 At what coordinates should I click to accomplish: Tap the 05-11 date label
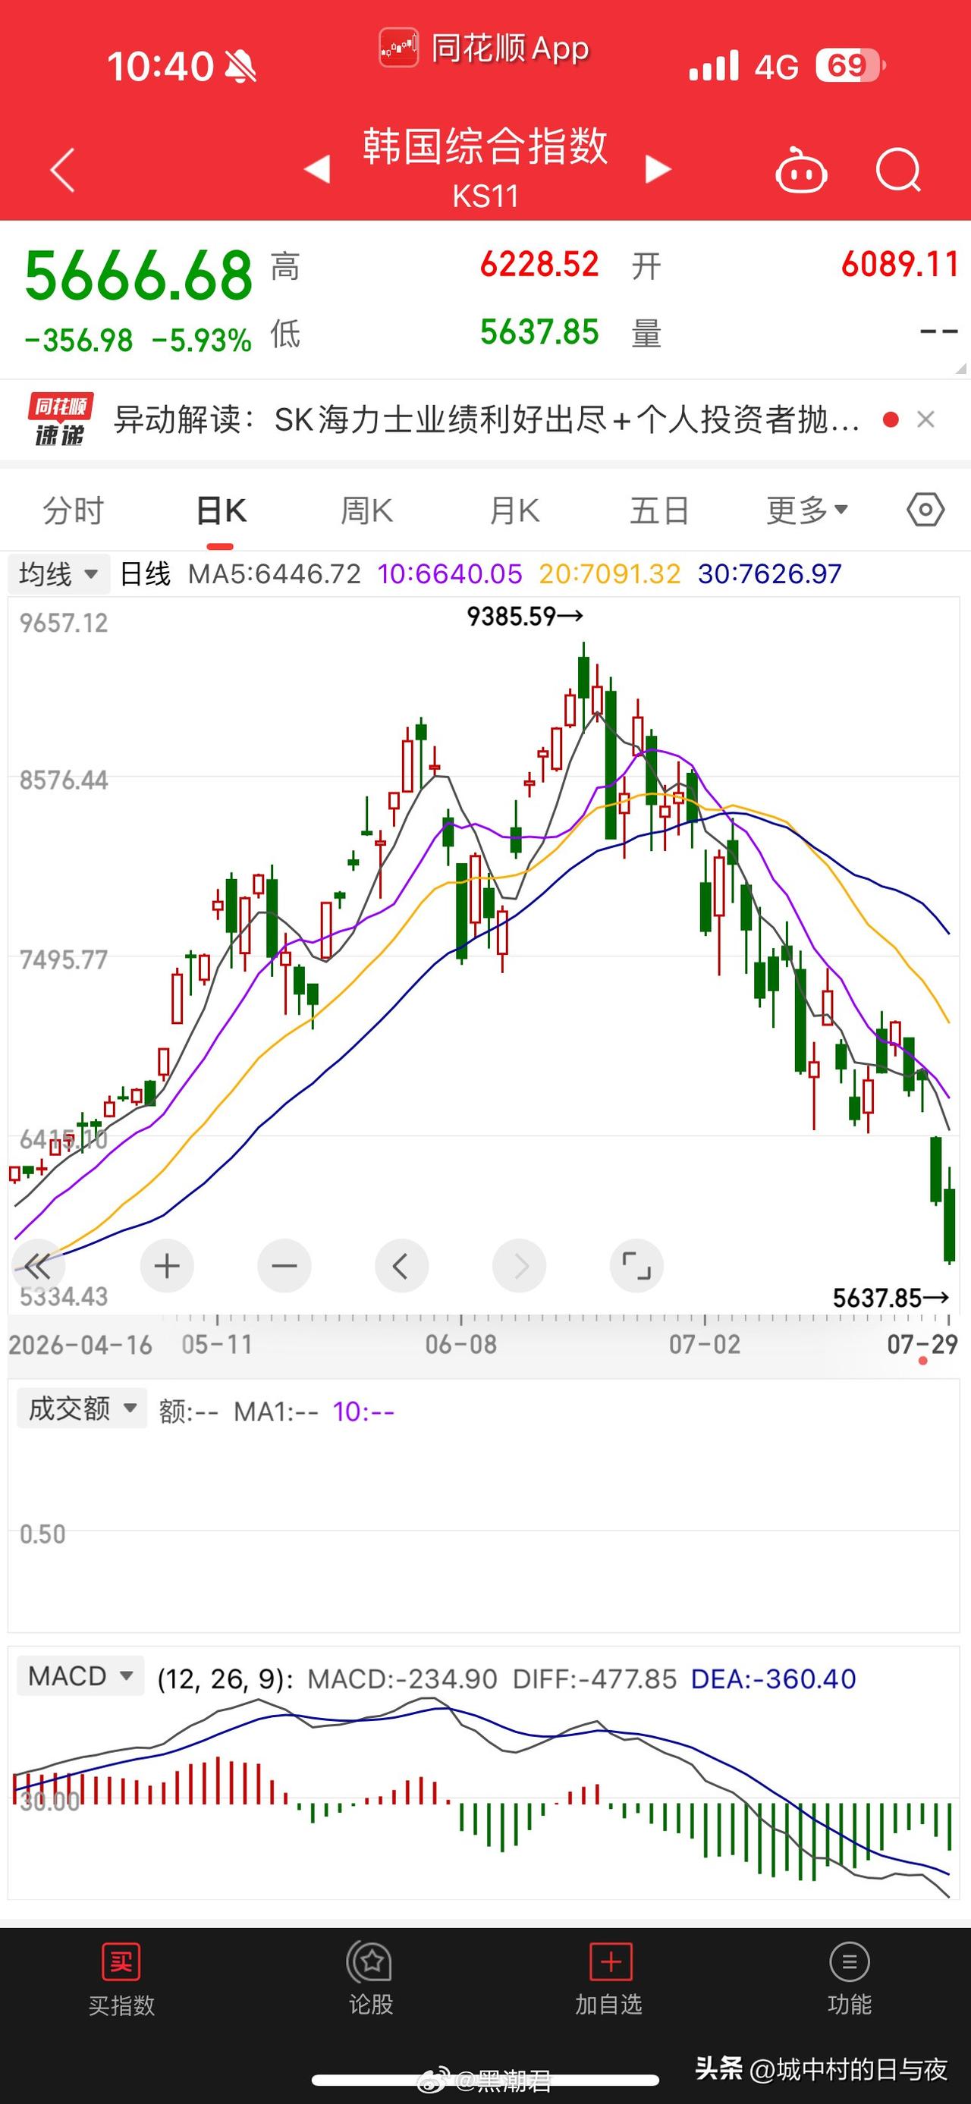[216, 1343]
